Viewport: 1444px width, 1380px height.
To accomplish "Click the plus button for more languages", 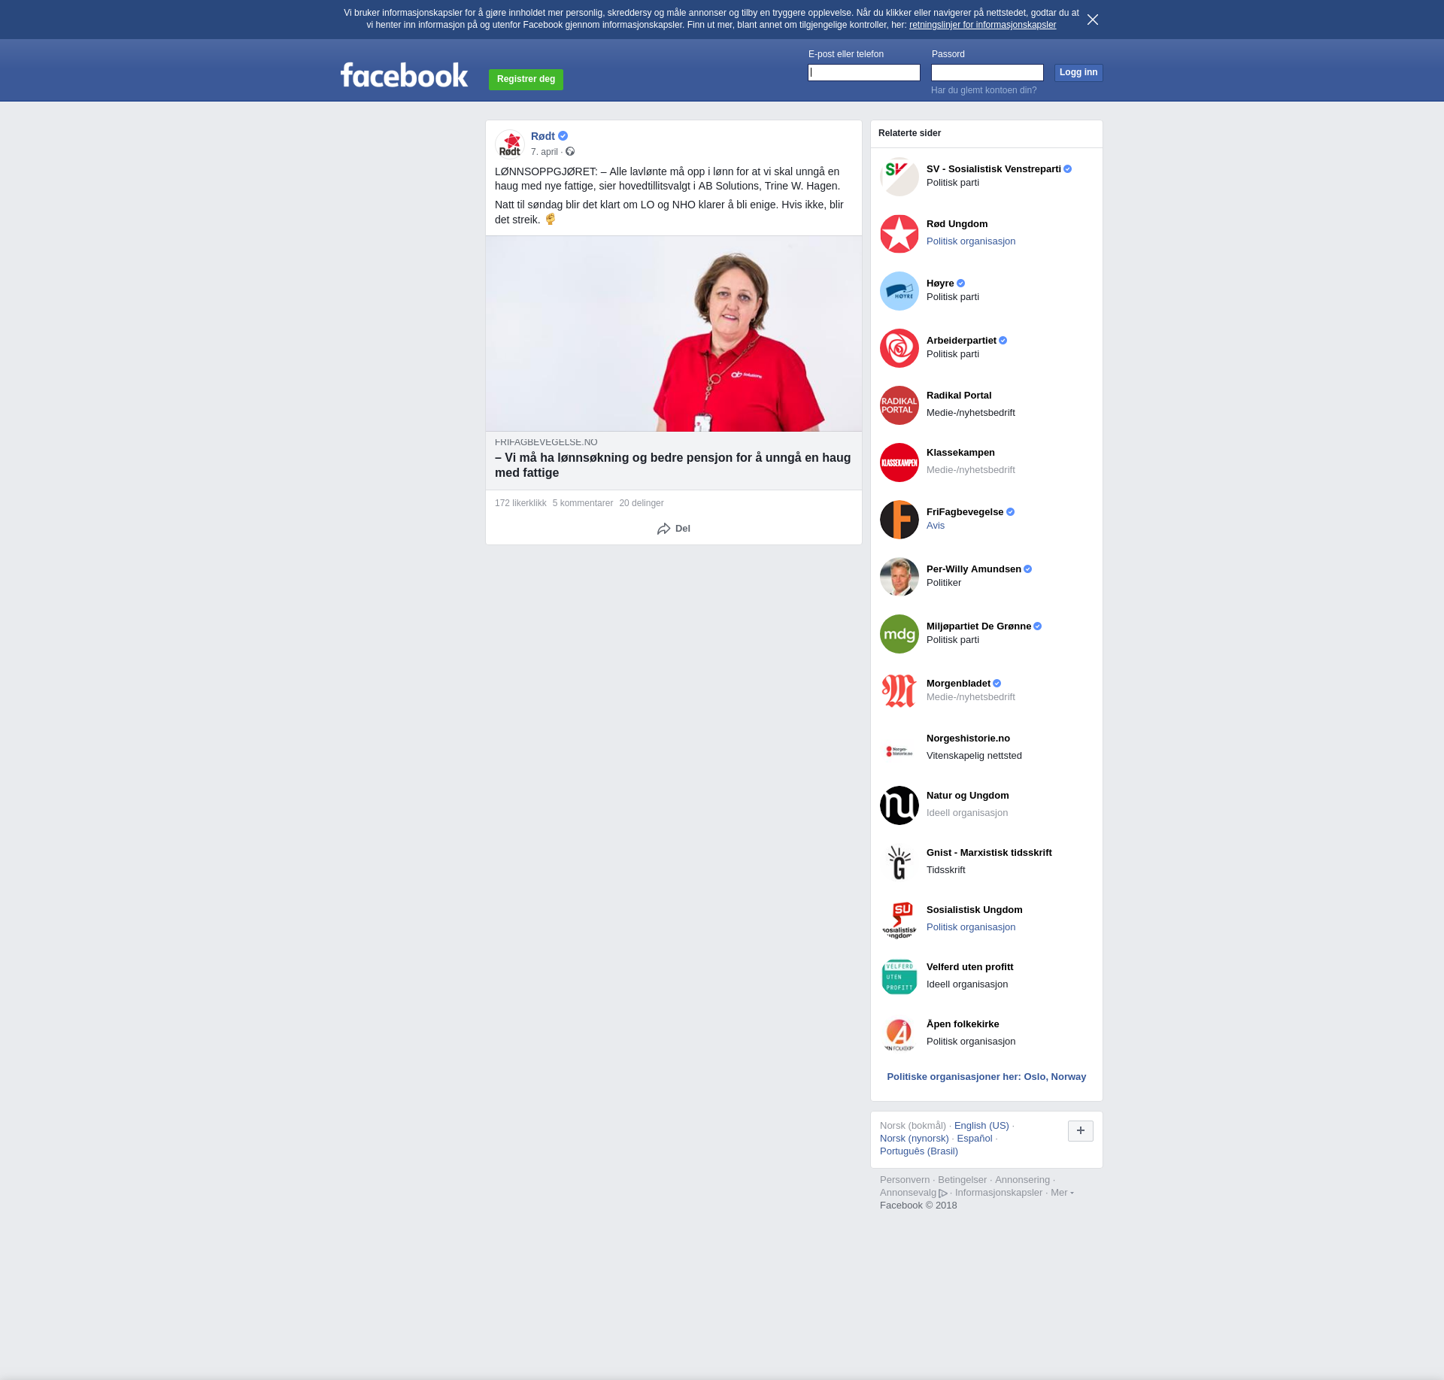I will (x=1081, y=1130).
